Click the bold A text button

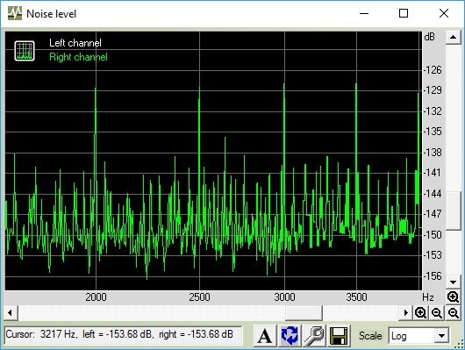pyautogui.click(x=265, y=336)
